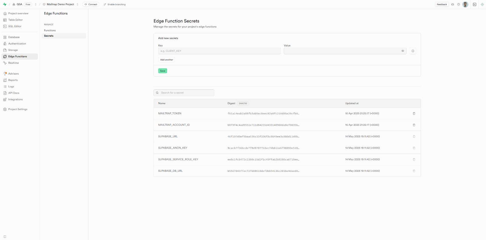Click trash icon for SUPABASE_ANON_KEY
Screen dimensions: 486x240
pos(414,148)
